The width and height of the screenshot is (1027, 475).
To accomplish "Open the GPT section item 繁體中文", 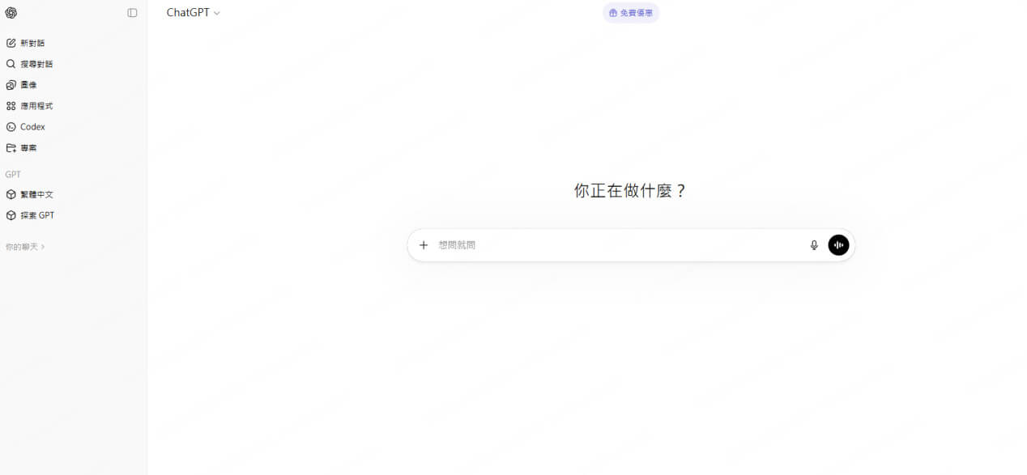I will point(33,194).
